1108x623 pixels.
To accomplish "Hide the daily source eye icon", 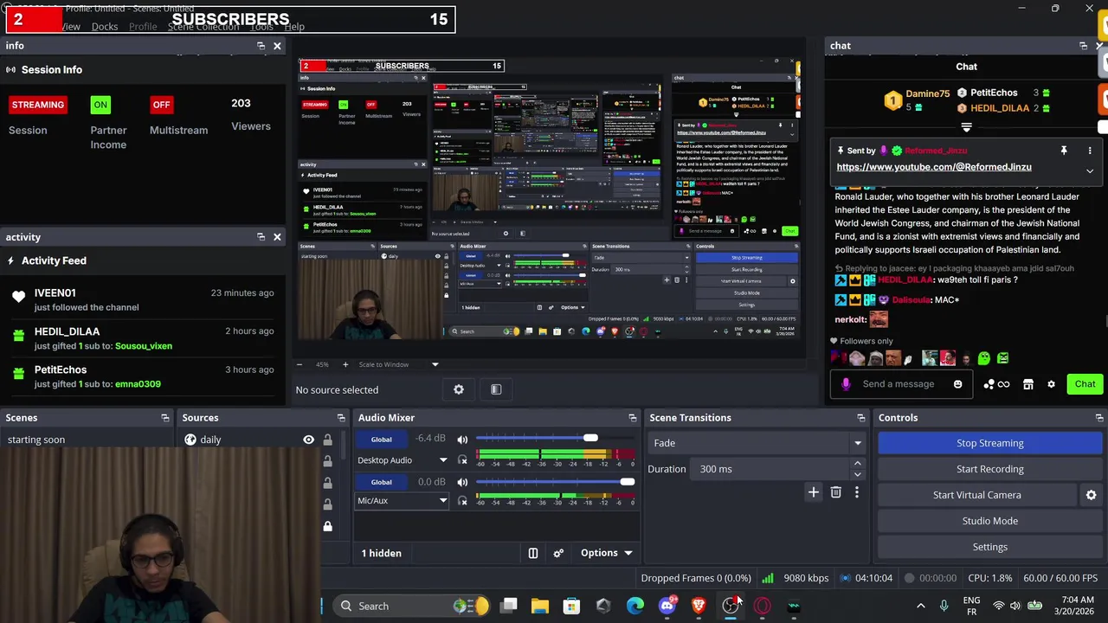I will (308, 440).
